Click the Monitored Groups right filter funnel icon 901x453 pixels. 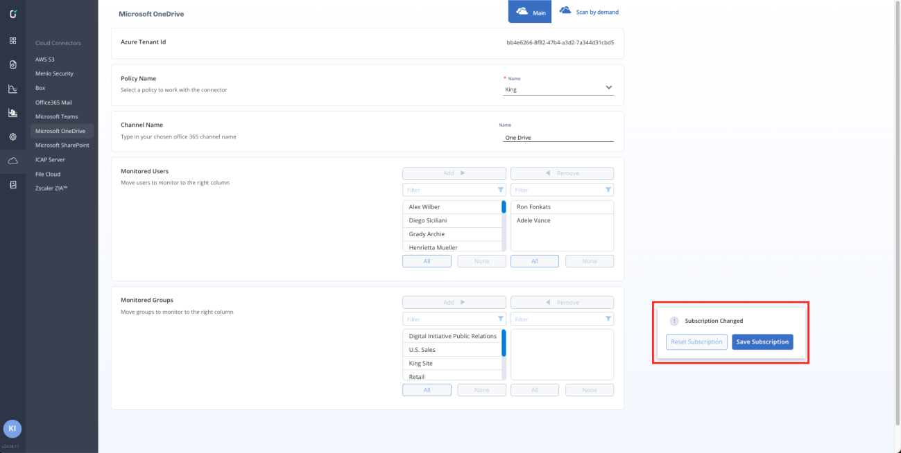pos(608,319)
